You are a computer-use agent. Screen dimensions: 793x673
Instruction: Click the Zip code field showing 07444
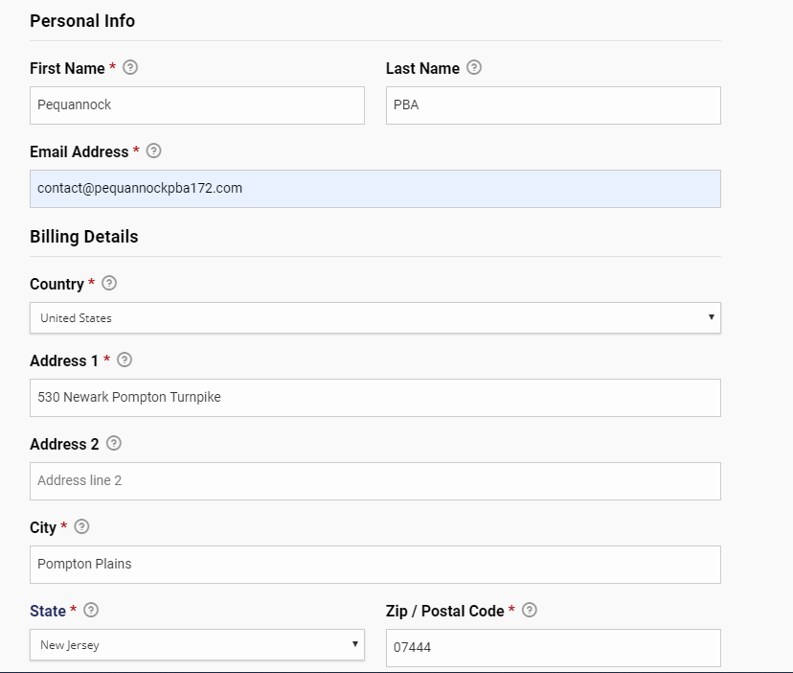(x=553, y=647)
